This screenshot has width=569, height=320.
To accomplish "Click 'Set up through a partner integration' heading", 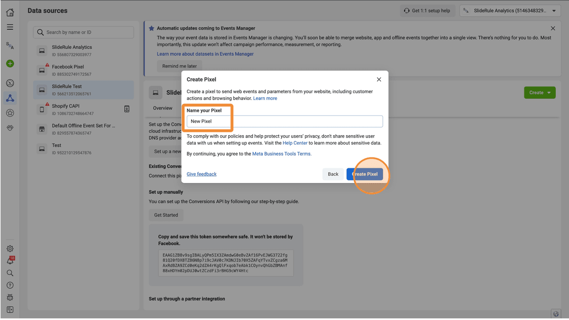I will coord(187,299).
